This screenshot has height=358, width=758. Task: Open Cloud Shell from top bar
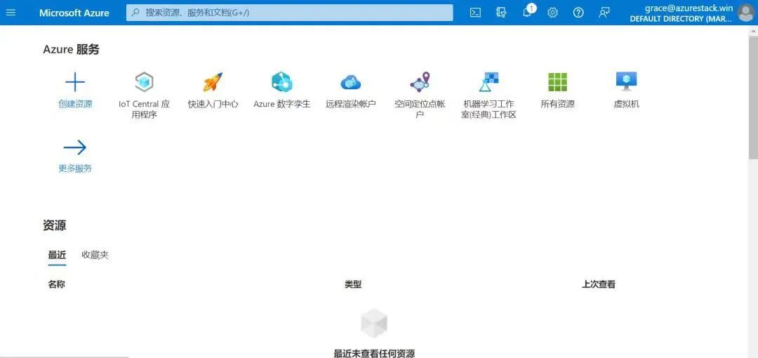pyautogui.click(x=475, y=13)
